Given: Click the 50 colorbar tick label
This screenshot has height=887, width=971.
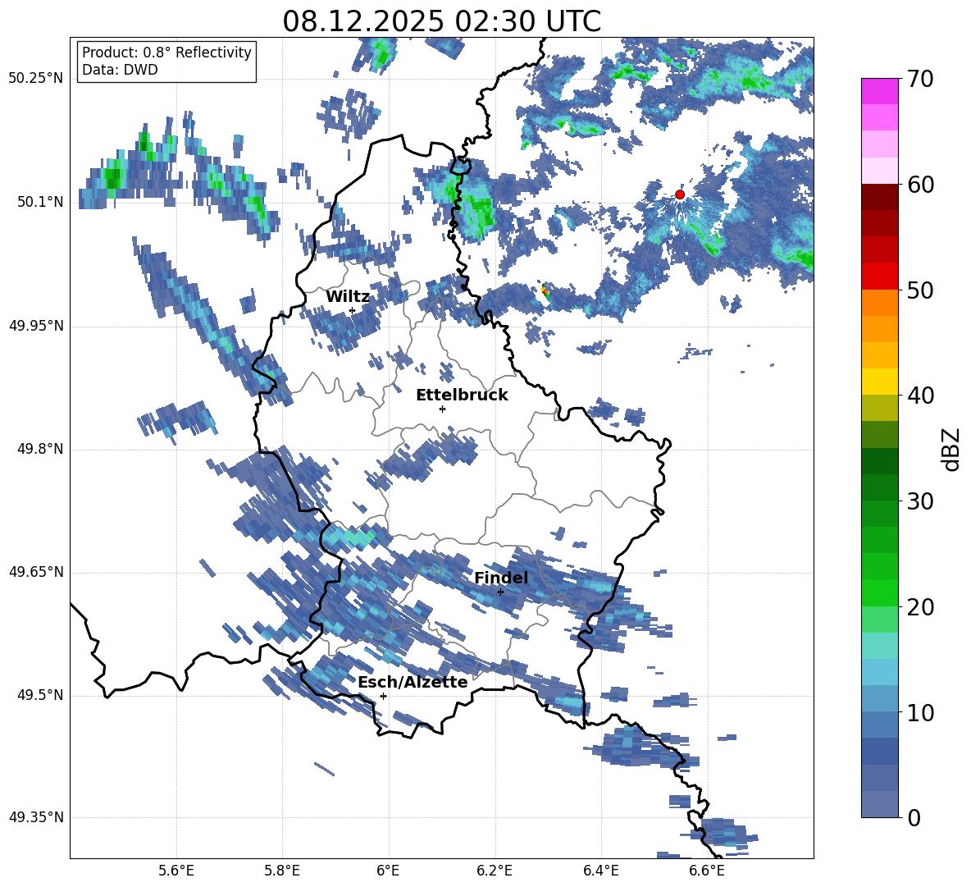Looking at the screenshot, I should point(919,290).
